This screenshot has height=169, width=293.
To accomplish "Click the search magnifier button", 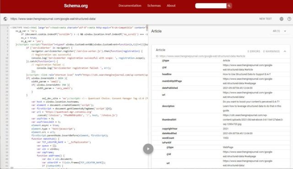I will click(x=229, y=6).
